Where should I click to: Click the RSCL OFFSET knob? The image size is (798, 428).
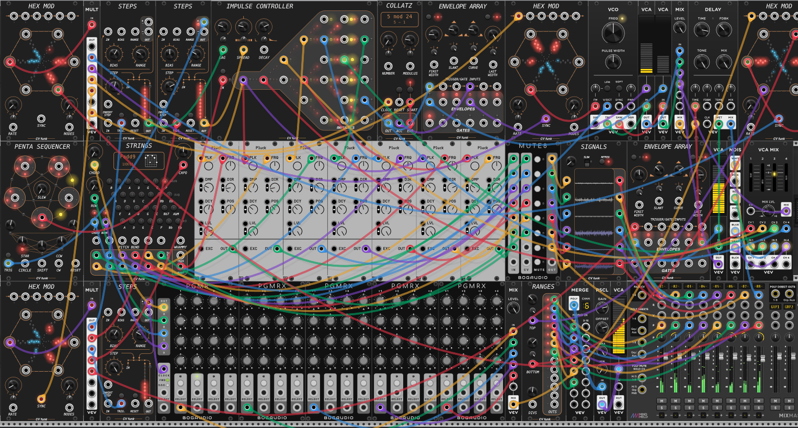[602, 327]
